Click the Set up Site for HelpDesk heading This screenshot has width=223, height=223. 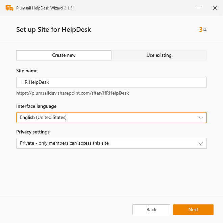point(53,30)
